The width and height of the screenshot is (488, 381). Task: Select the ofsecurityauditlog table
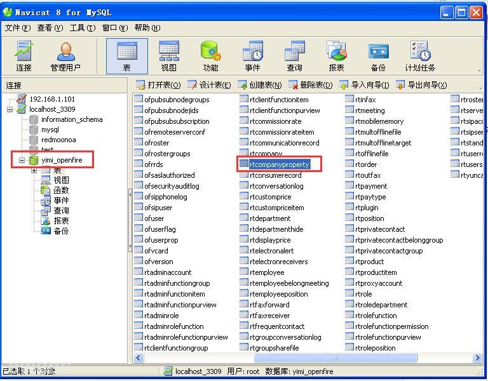tap(172, 186)
